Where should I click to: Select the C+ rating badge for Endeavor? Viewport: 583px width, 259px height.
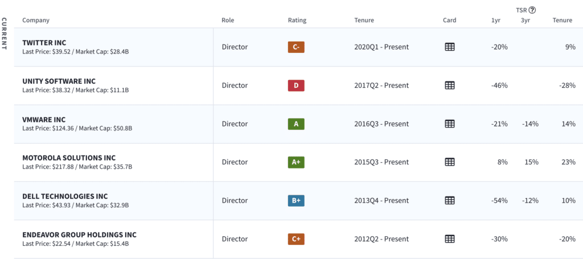click(296, 239)
